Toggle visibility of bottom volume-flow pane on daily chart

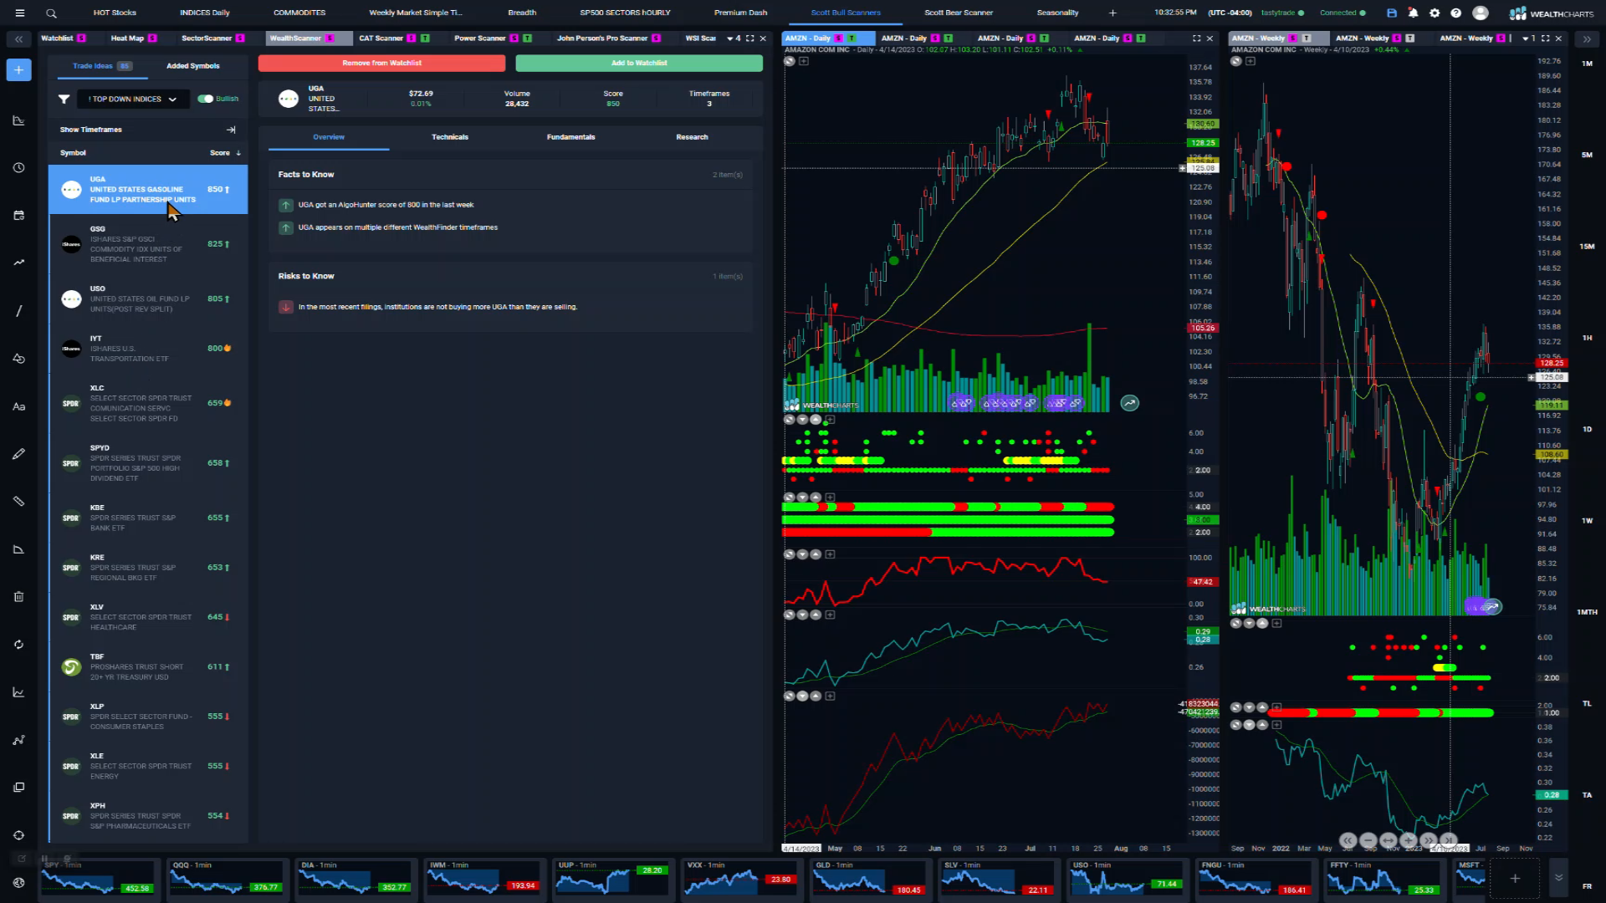pos(789,696)
